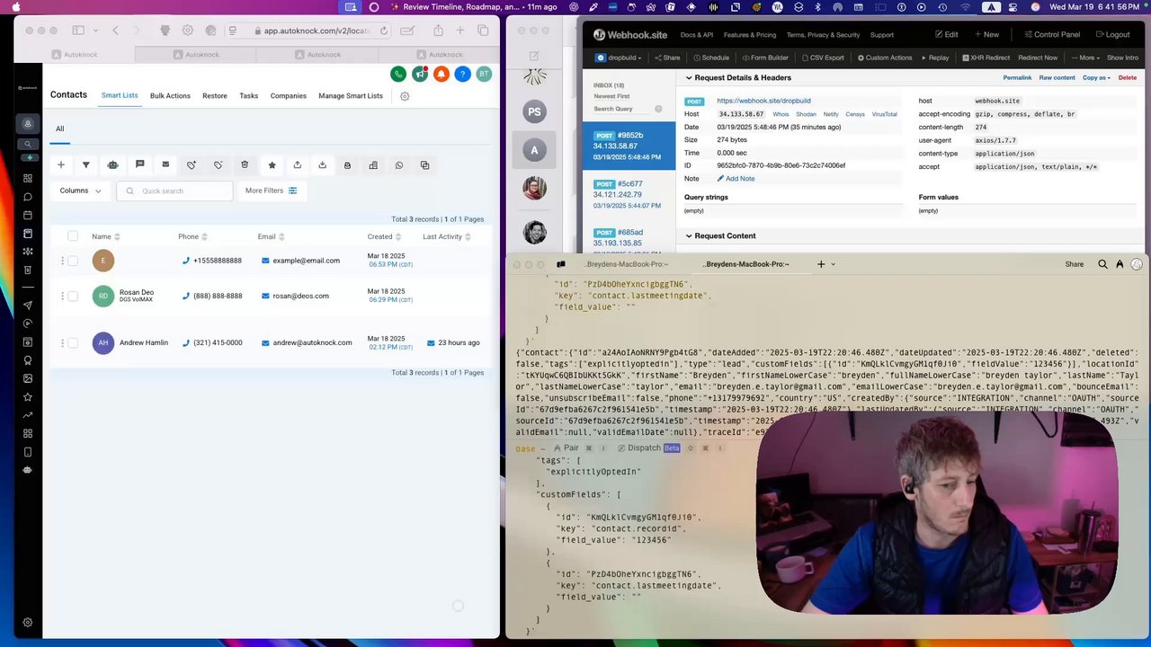The width and height of the screenshot is (1151, 647).
Task: Click the send SMS chat bubble icon
Action: 139,165
